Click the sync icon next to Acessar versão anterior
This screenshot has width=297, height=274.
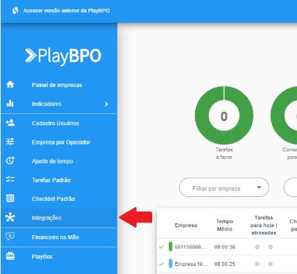[15, 11]
